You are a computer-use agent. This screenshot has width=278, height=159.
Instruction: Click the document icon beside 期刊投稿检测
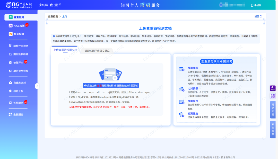pos(10,54)
